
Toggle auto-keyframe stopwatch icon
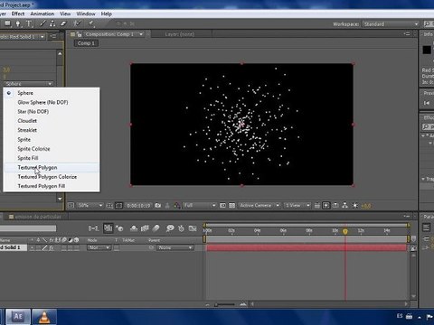click(181, 228)
